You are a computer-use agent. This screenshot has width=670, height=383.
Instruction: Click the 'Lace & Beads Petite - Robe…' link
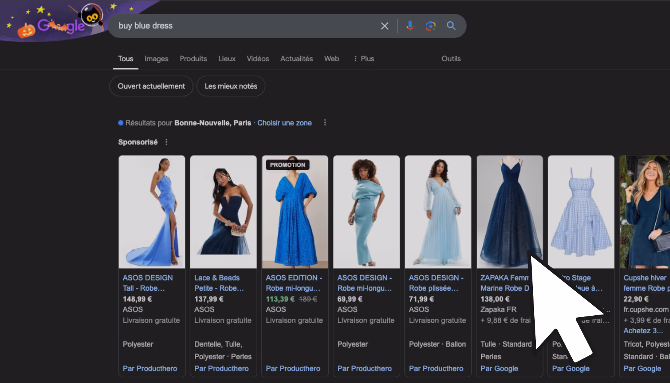click(x=219, y=283)
